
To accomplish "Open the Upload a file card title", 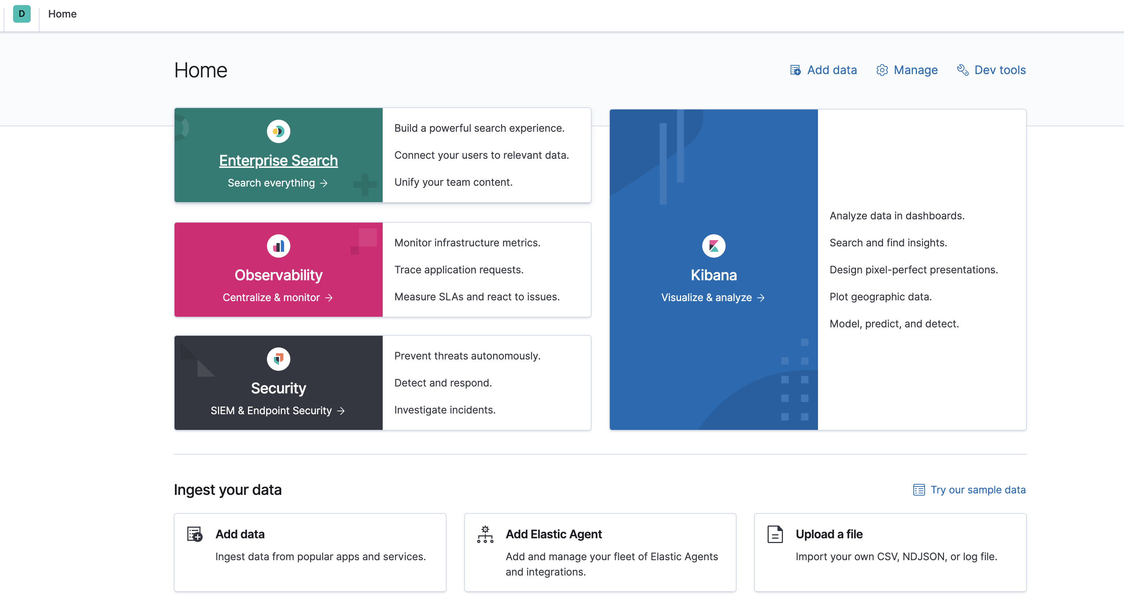I will tap(829, 534).
